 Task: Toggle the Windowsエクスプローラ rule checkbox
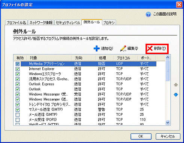[x=18, y=74]
